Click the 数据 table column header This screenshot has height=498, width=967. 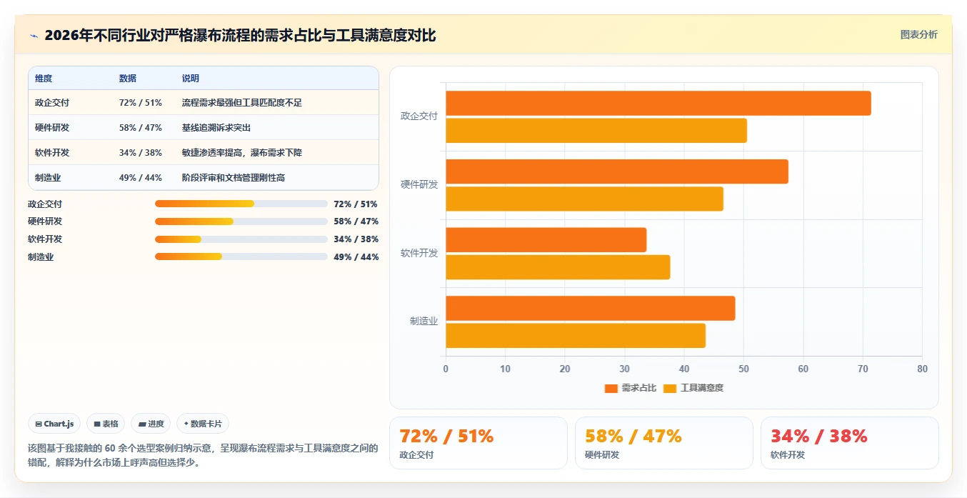128,78
